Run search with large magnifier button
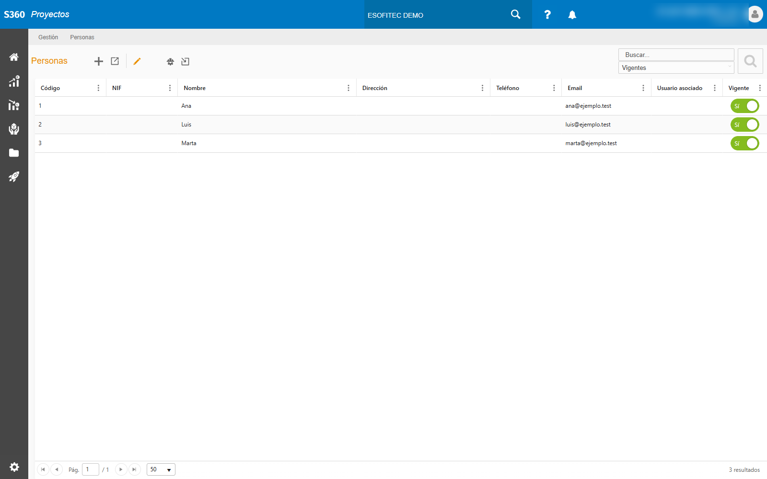767x479 pixels. [x=750, y=61]
